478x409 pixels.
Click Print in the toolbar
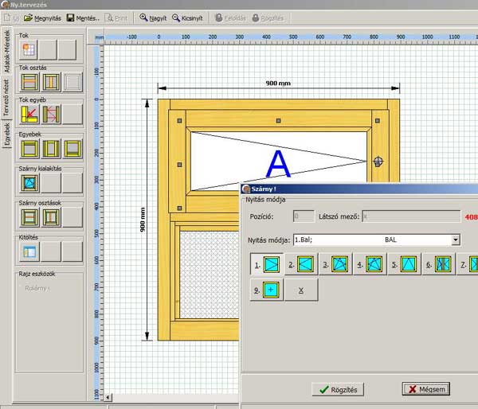pos(116,18)
